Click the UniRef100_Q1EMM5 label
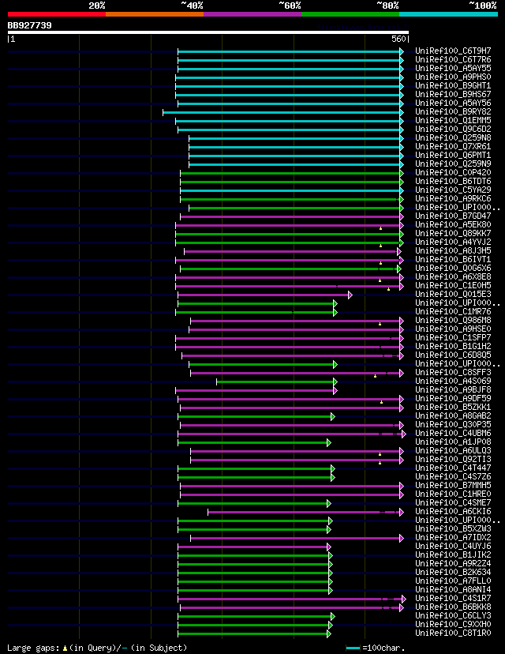Viewport: 505px width, 654px height. 453,120
